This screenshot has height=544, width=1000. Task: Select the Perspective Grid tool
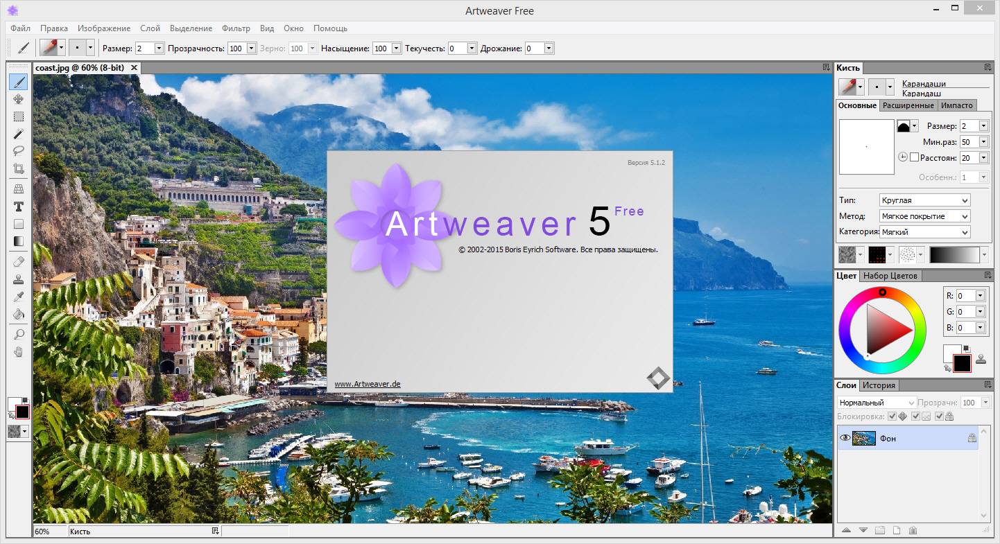pyautogui.click(x=19, y=188)
